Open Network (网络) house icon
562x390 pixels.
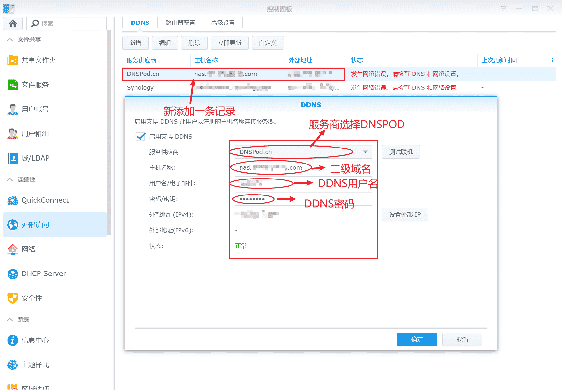coord(13,249)
